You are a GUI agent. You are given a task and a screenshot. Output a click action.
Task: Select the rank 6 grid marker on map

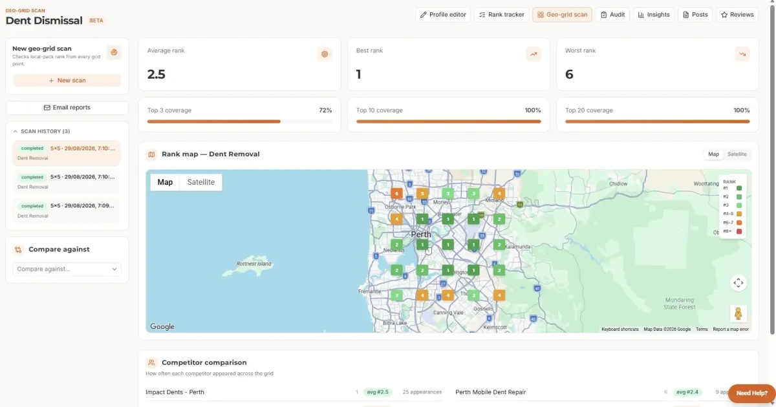[x=396, y=193]
